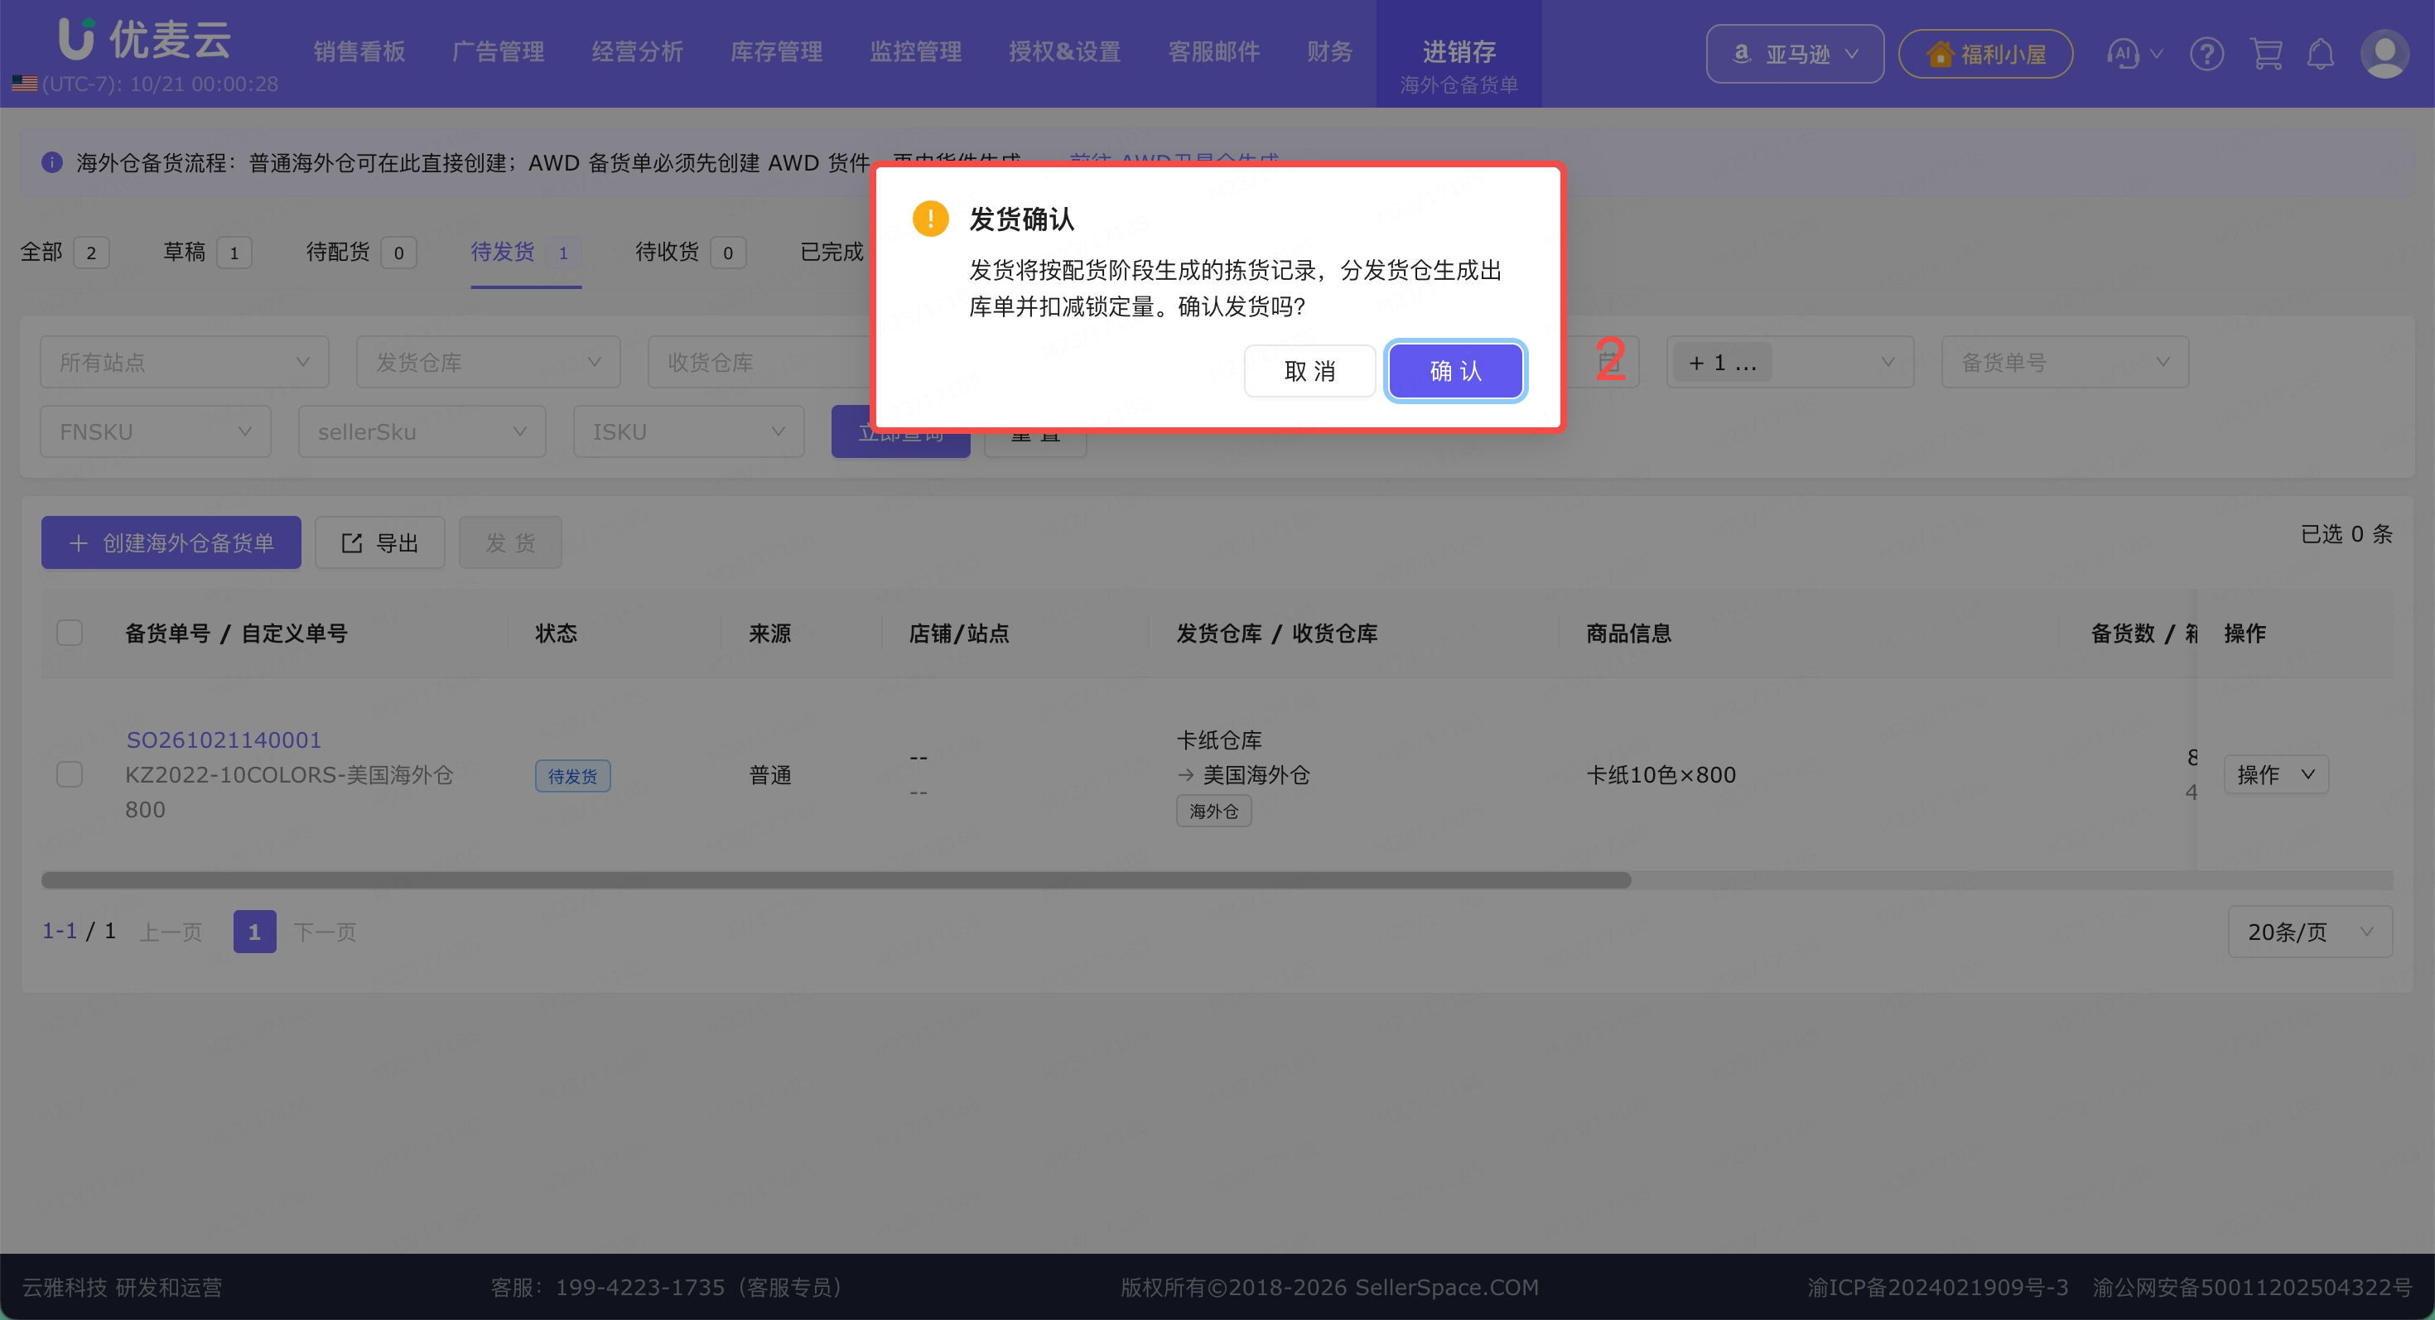Click the 创建海外仓备货单 button
Screen dimensions: 2435x1320
click(x=171, y=542)
